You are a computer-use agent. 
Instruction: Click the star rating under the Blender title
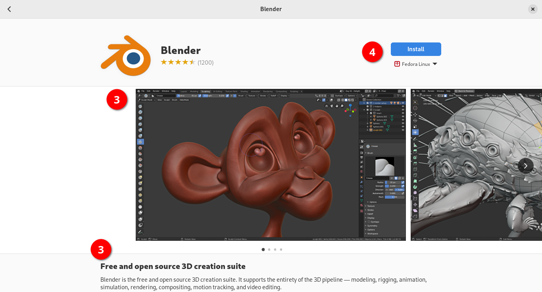(x=178, y=62)
